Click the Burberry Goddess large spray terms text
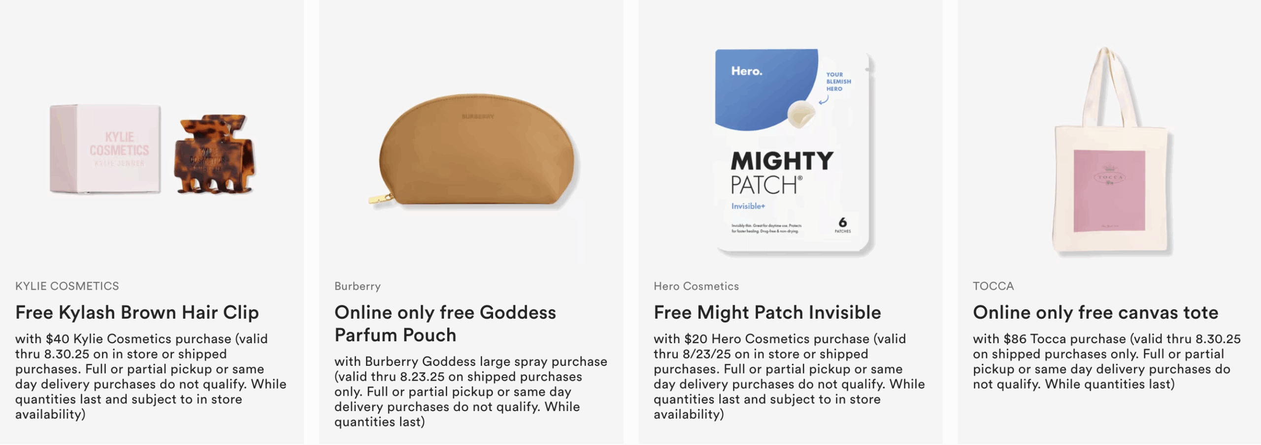Viewport: 1261px width, 445px height. 470,391
